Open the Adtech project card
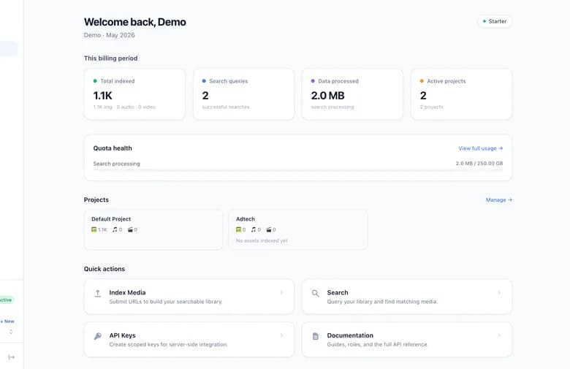 coord(298,229)
